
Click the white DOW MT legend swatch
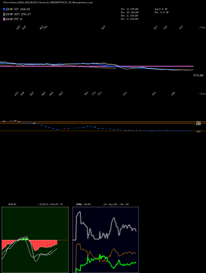(x=4, y=14)
